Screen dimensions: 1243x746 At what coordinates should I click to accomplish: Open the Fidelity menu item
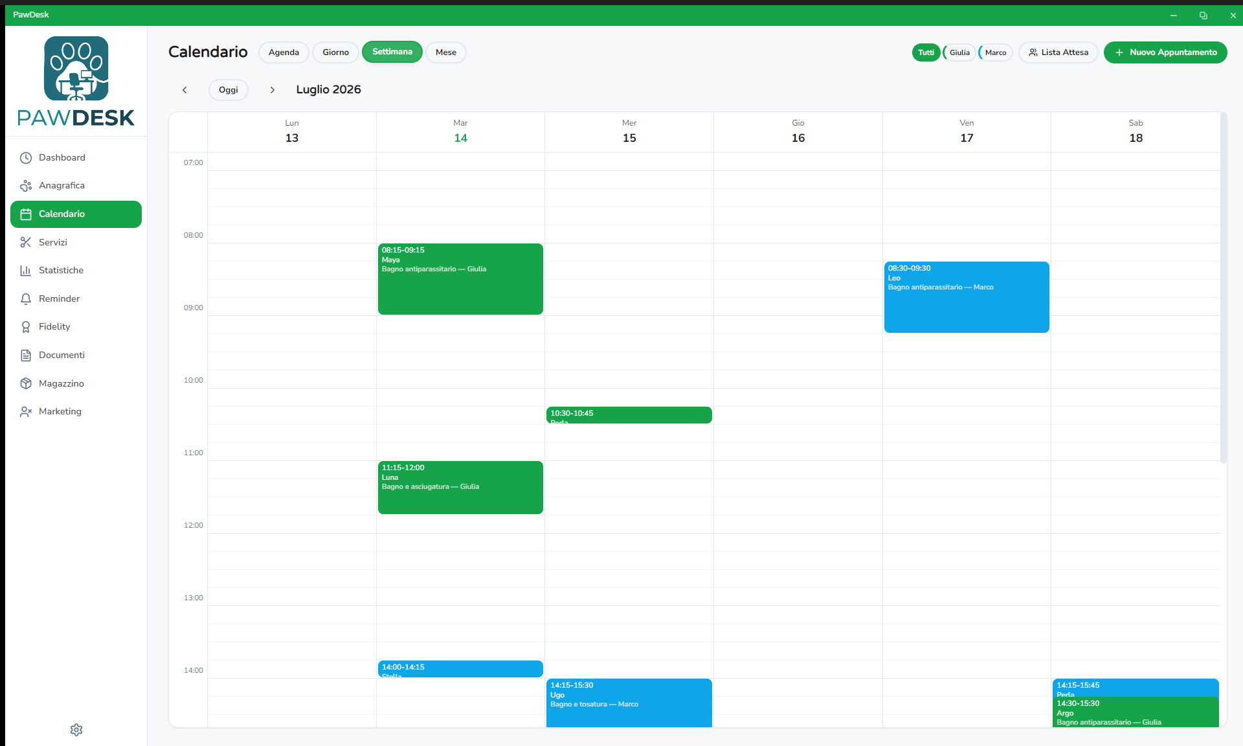[76, 327]
